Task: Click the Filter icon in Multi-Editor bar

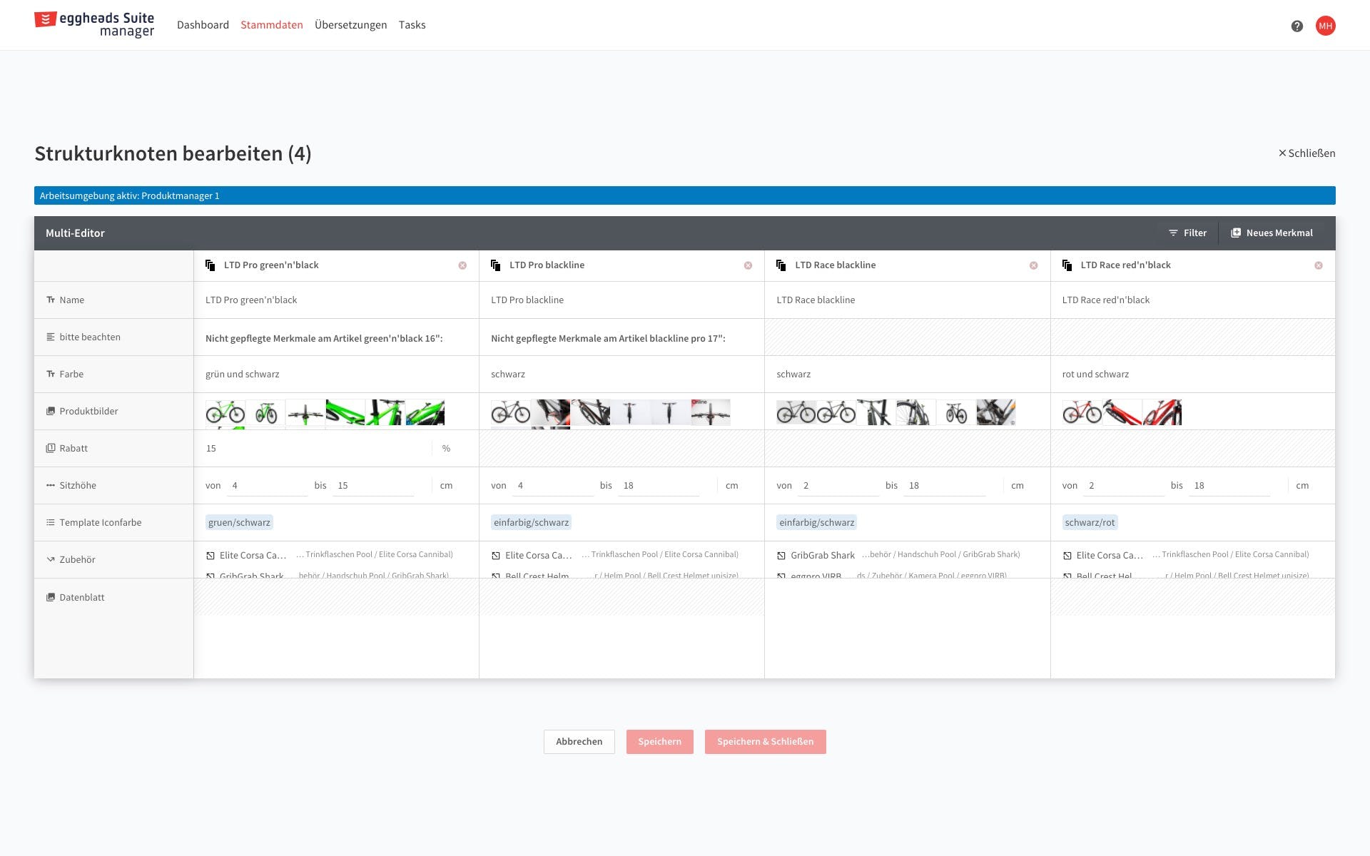Action: [x=1173, y=233]
